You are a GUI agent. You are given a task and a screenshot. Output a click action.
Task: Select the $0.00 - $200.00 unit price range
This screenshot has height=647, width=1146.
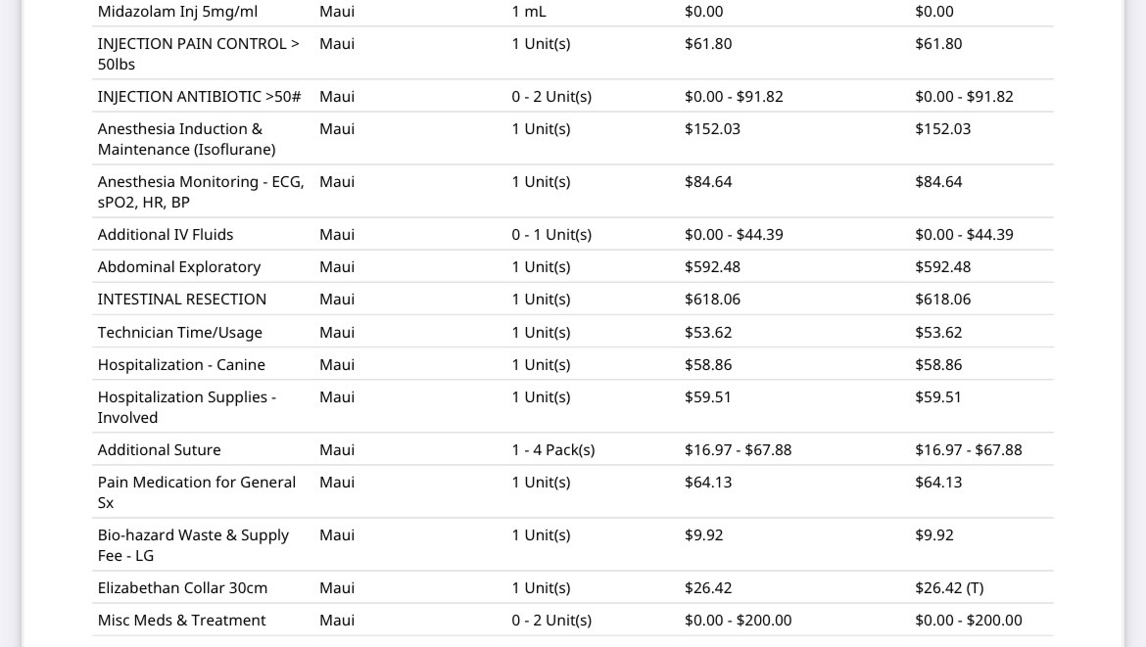pos(739,620)
